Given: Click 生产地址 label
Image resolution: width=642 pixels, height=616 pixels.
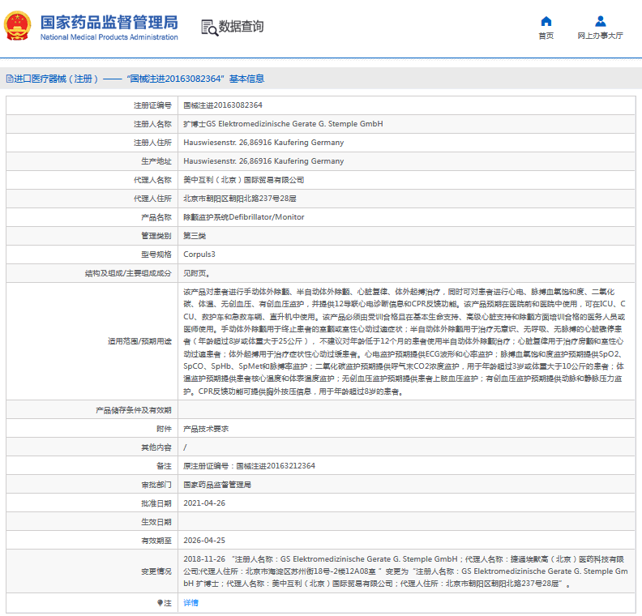Looking at the screenshot, I should coord(156,161).
